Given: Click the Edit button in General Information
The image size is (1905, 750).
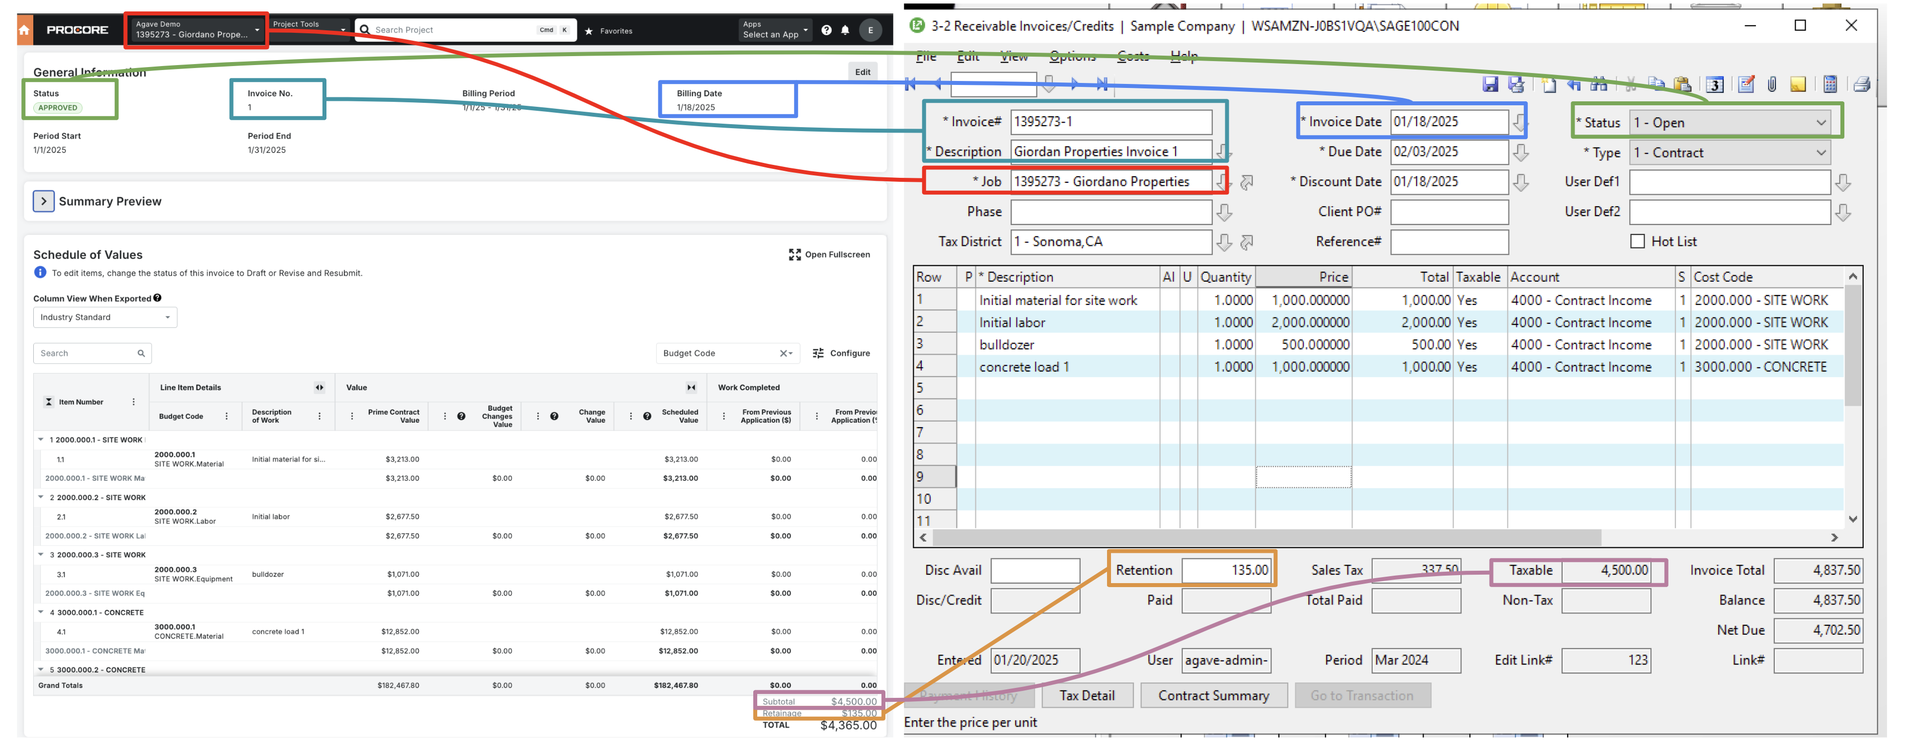Looking at the screenshot, I should pos(862,72).
